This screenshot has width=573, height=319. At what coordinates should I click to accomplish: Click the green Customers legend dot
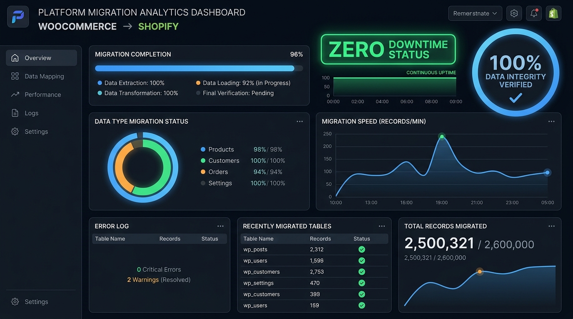203,161
